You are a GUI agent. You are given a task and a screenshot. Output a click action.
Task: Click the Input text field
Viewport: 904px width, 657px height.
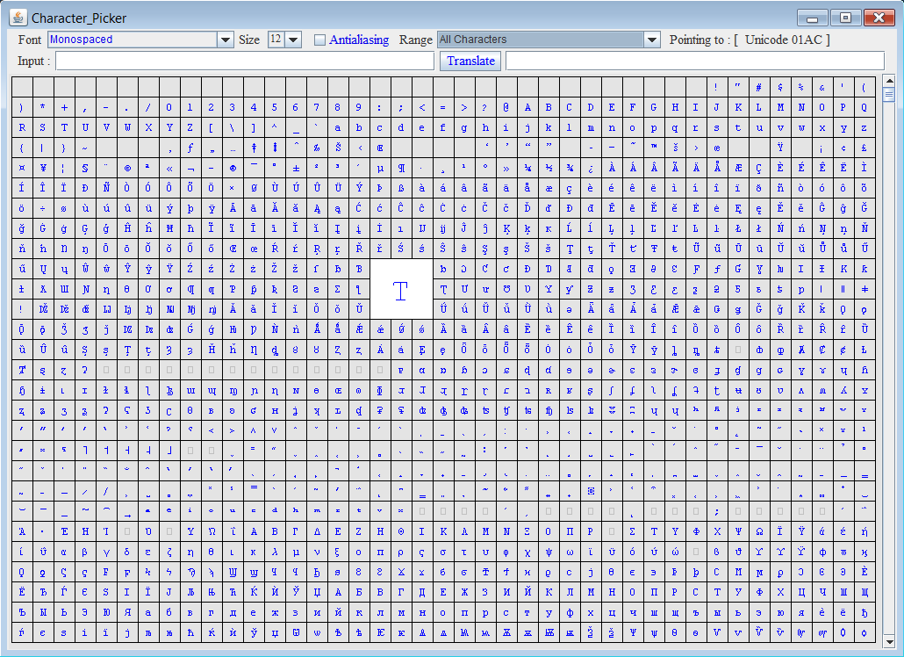coord(245,61)
